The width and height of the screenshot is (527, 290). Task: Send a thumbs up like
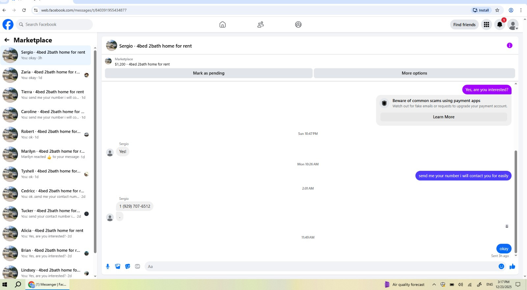click(x=512, y=266)
